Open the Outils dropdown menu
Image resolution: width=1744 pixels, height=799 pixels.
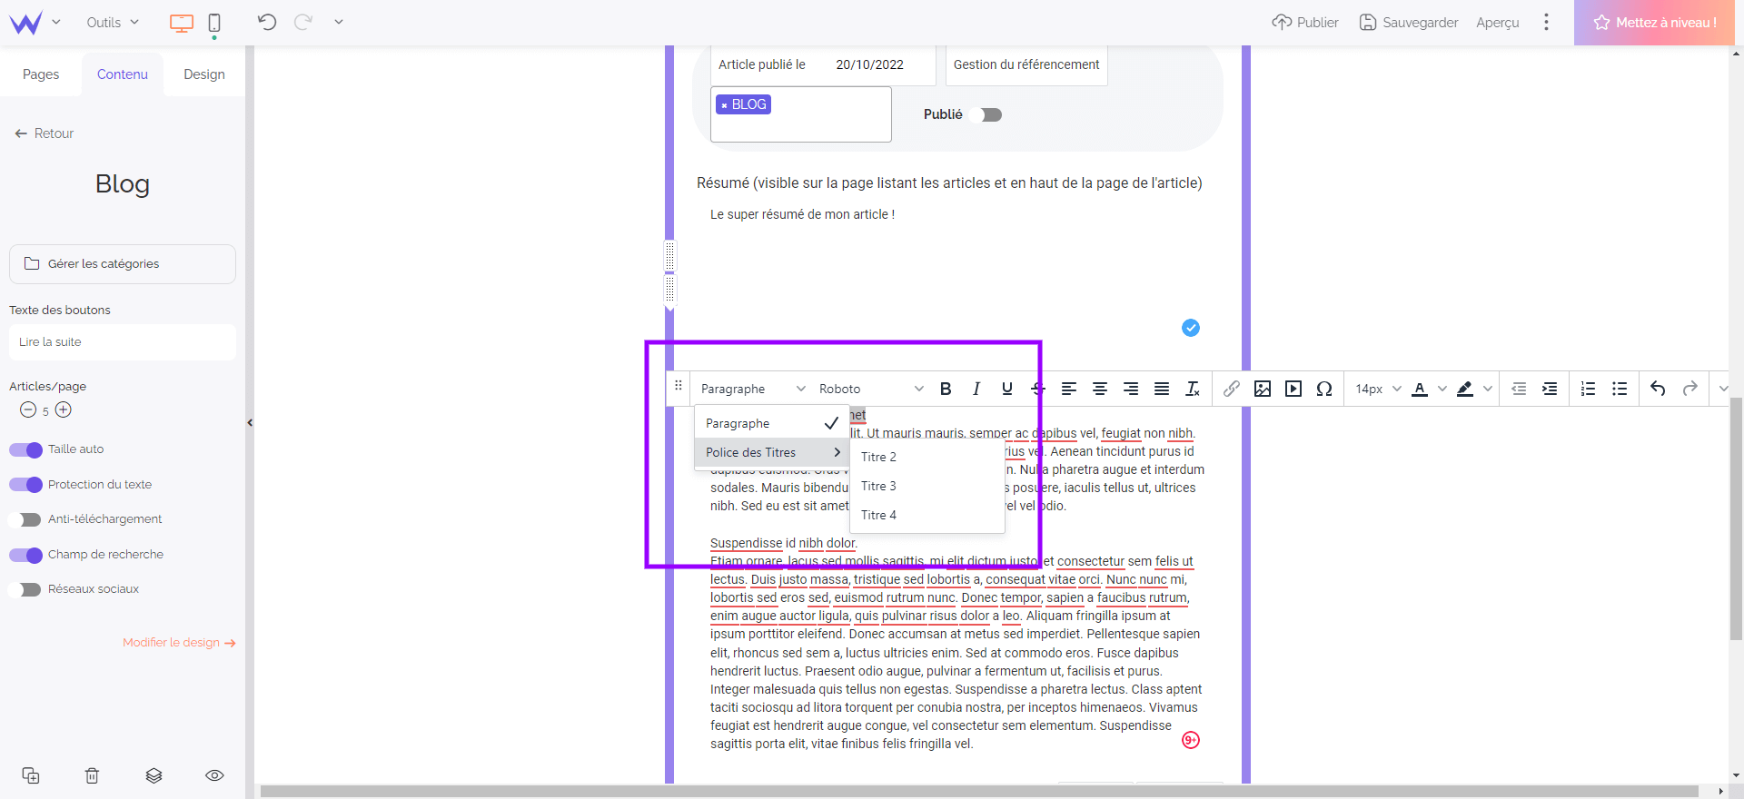click(x=113, y=22)
